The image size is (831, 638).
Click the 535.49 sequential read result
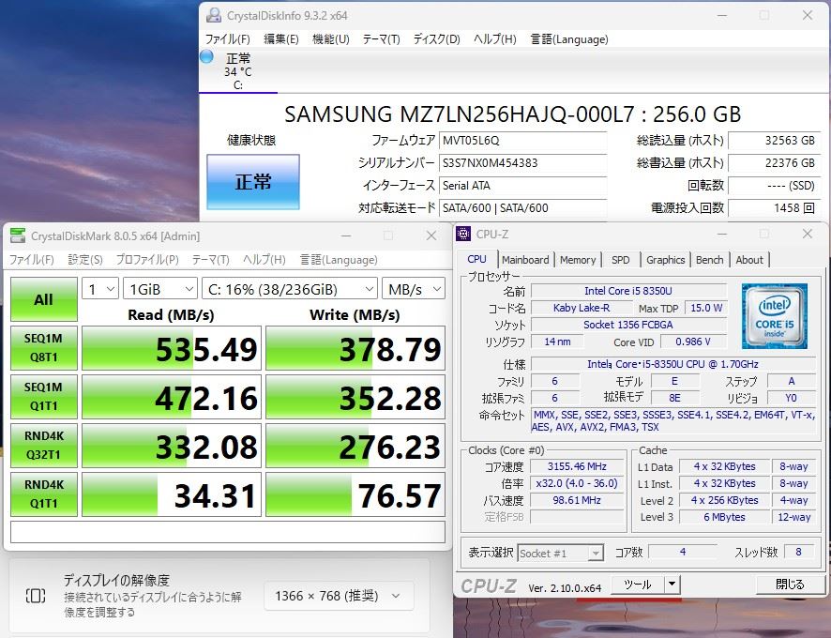(x=172, y=348)
